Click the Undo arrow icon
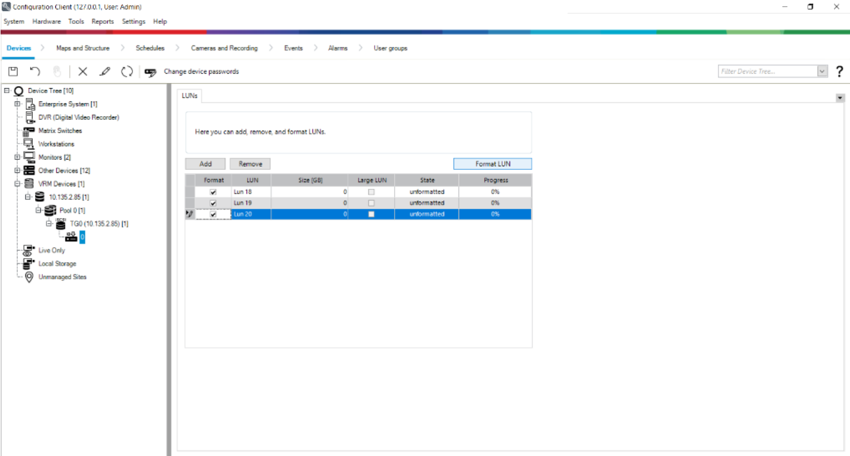The image size is (850, 456). [35, 71]
